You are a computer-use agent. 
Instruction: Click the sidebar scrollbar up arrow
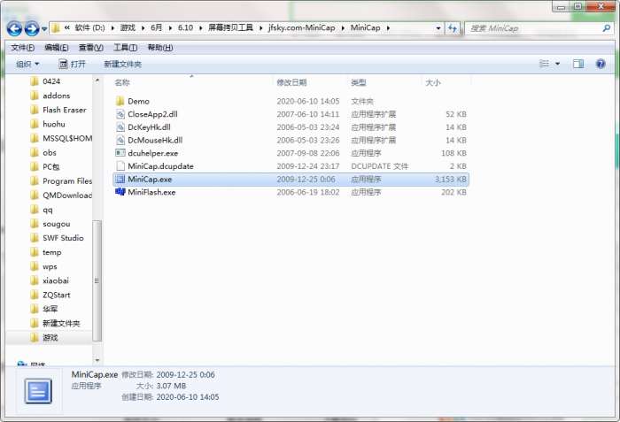[97, 81]
